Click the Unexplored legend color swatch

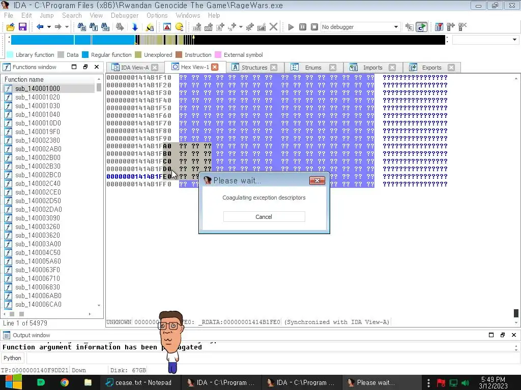138,55
